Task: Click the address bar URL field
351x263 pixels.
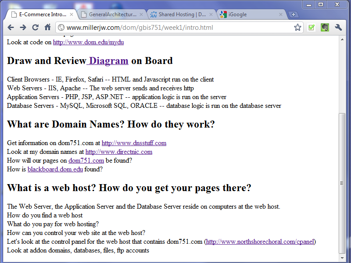Action: tap(175, 28)
